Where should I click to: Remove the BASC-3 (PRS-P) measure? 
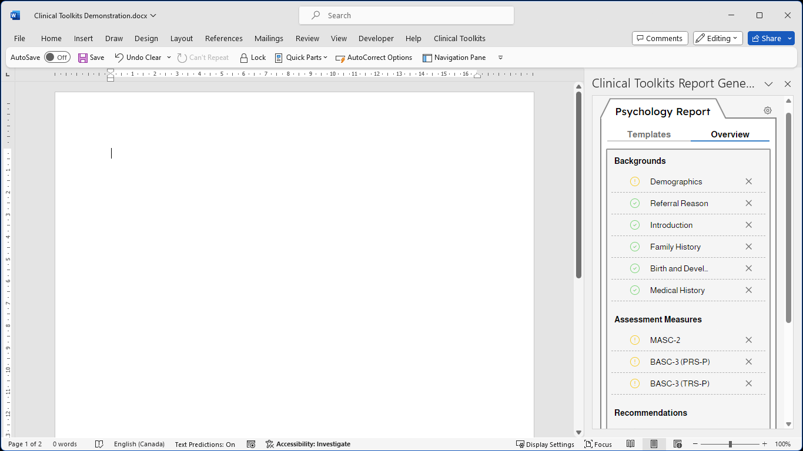point(749,362)
